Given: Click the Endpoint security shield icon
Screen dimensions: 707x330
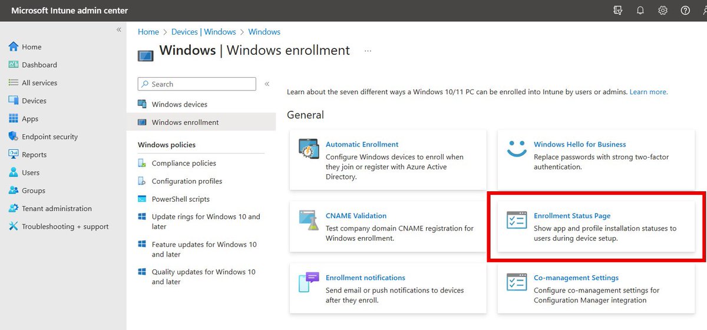Looking at the screenshot, I should tap(14, 136).
